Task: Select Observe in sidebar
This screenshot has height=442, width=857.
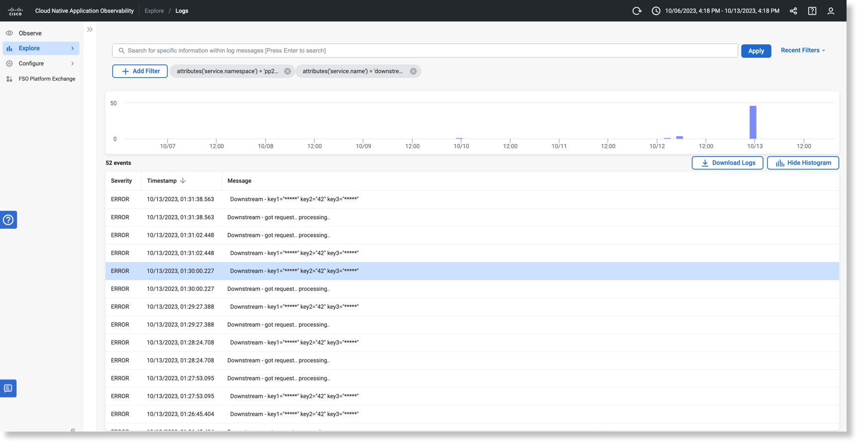Action: pyautogui.click(x=30, y=33)
